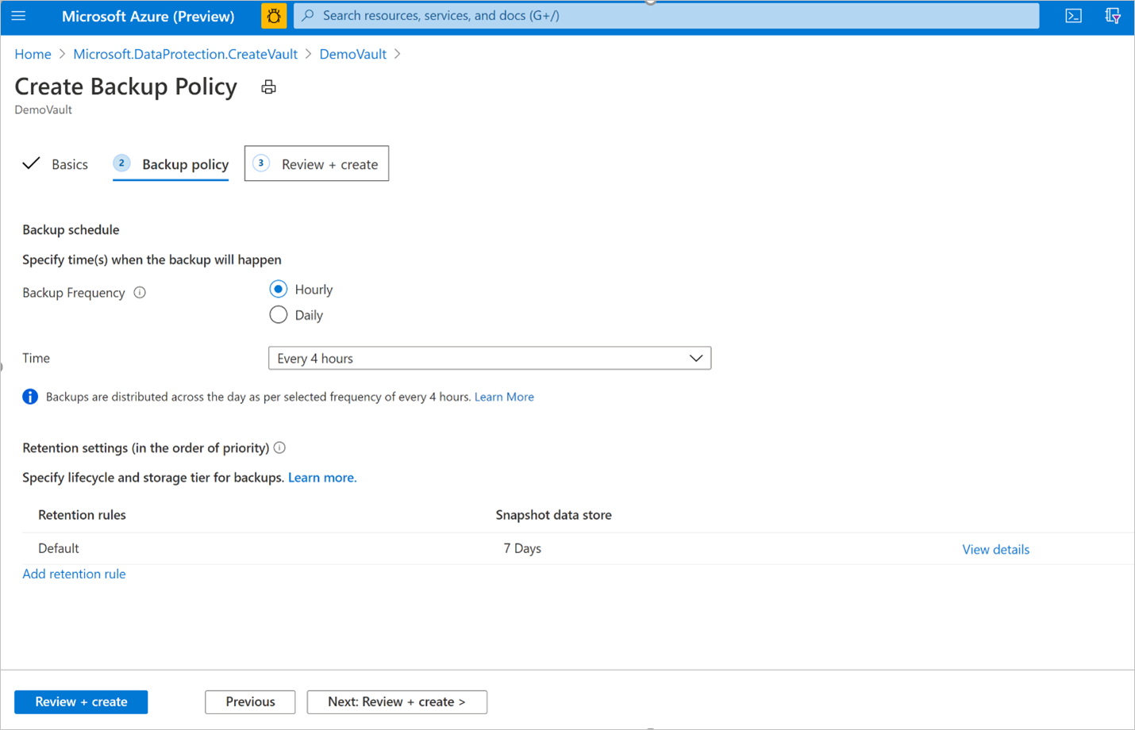1135x730 pixels.
Task: Open the directory filter icon
Action: (x=1113, y=16)
